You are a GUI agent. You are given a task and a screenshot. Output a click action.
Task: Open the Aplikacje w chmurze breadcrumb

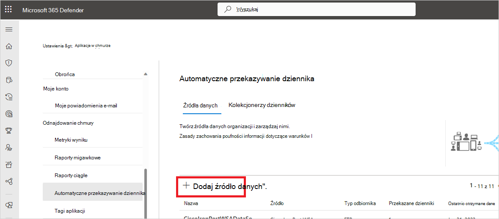click(93, 46)
